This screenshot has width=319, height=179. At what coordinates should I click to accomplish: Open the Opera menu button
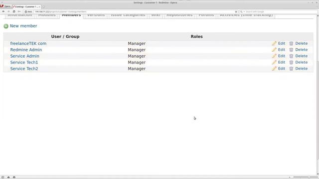[5, 6]
